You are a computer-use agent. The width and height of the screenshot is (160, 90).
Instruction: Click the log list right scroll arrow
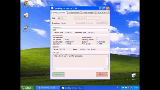pyautogui.click(x=104, y=68)
